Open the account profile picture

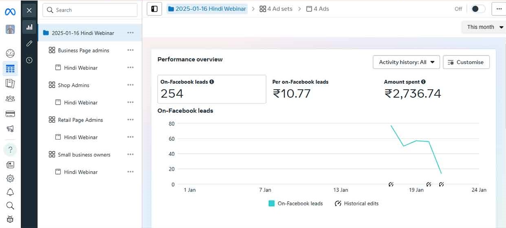coord(10,29)
